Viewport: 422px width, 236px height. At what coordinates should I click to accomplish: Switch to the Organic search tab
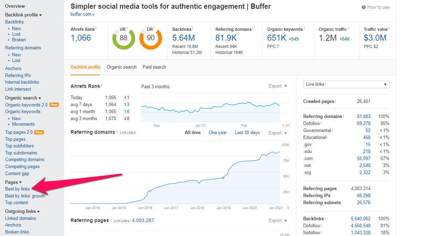[x=122, y=67]
